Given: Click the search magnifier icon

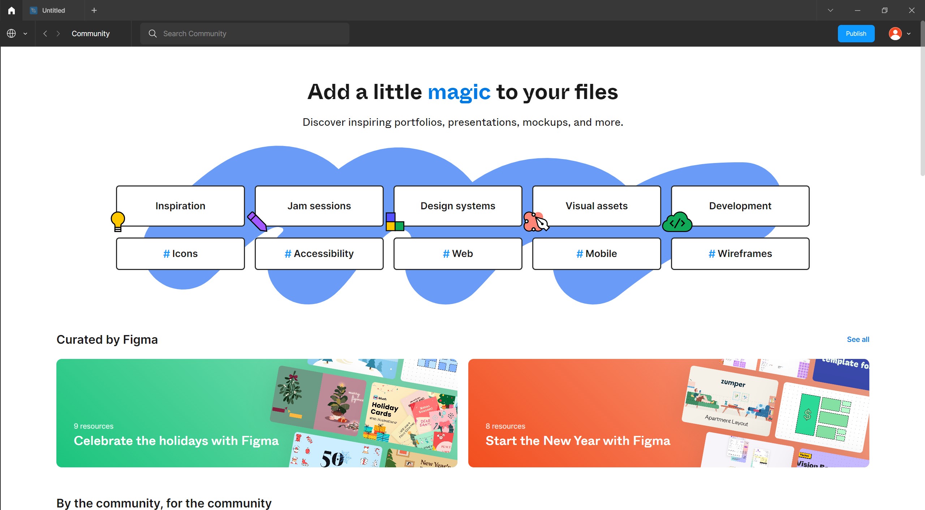Looking at the screenshot, I should click(152, 34).
